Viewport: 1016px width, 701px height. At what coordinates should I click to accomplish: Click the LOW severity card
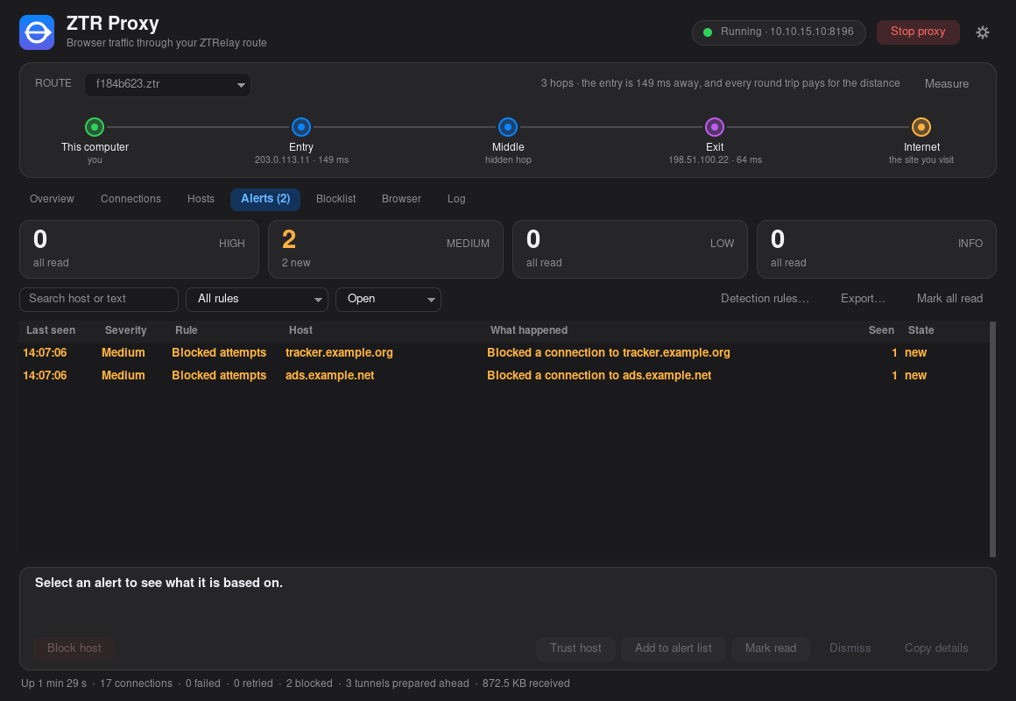click(x=630, y=250)
